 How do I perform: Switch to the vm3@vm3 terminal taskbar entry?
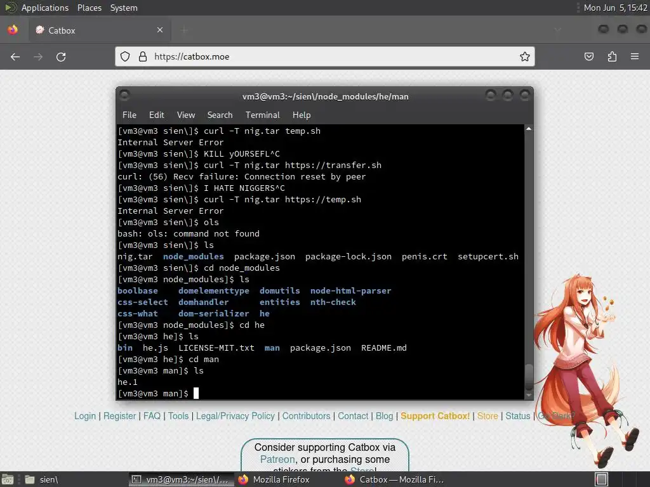(181, 479)
